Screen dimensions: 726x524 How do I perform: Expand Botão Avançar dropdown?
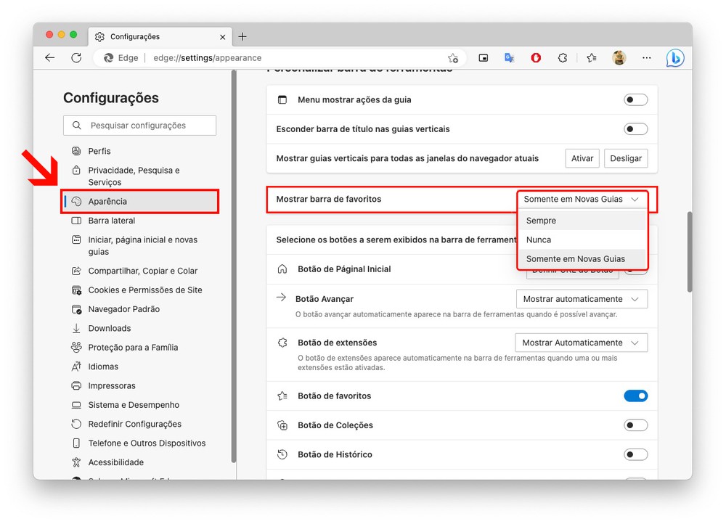(x=582, y=299)
